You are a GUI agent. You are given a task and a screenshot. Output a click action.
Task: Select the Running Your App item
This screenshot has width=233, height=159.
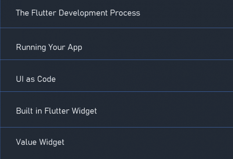(49, 47)
